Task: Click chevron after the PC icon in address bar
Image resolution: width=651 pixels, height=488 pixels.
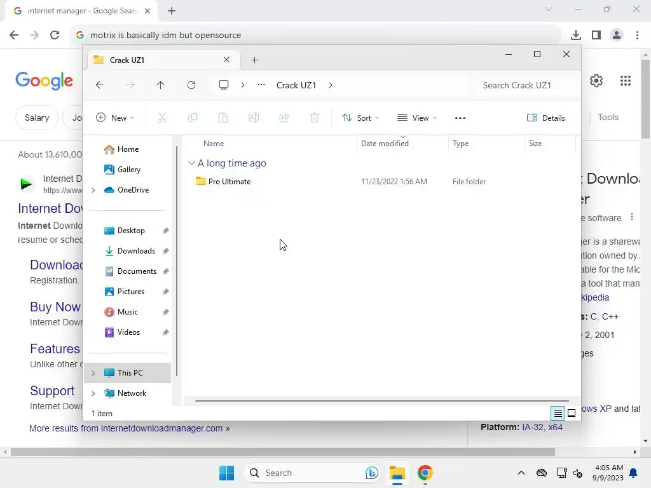Action: pos(242,85)
